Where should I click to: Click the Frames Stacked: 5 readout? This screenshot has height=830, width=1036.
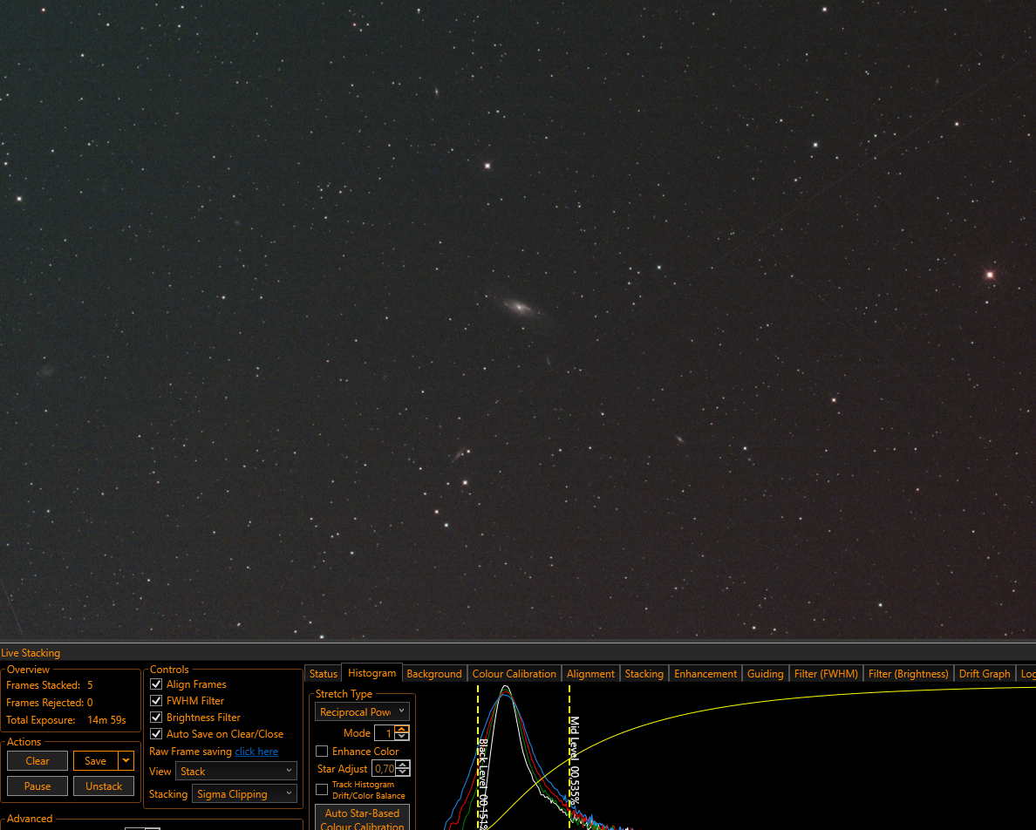coord(50,685)
